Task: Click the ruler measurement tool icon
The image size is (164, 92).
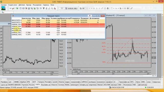Action: [102, 8]
